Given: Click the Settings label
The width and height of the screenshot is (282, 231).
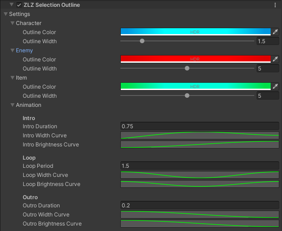Looking at the screenshot, I should (20, 14).
